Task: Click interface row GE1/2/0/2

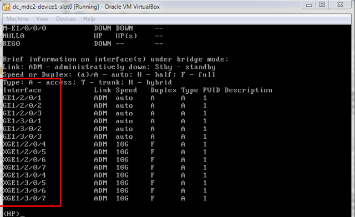Action: click(105, 105)
